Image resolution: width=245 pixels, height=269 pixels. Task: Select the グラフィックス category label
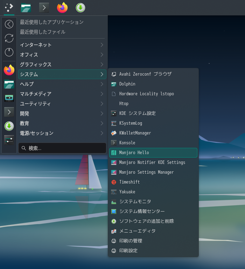coord(36,64)
